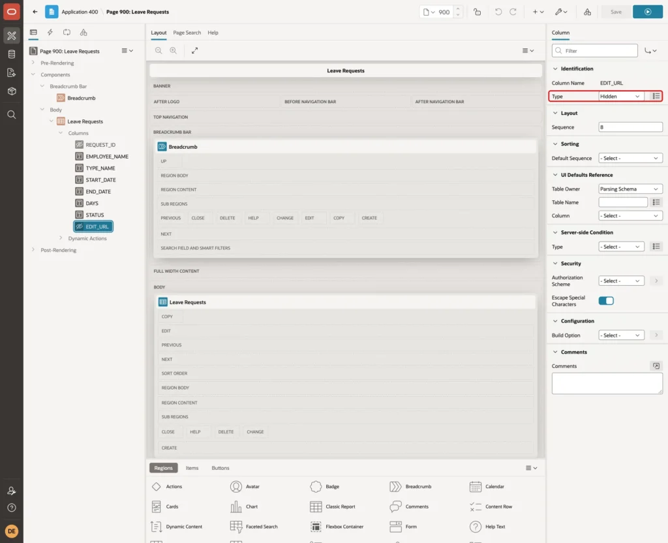Open UI Defaults Column select list
The width and height of the screenshot is (668, 543).
pyautogui.click(x=630, y=215)
